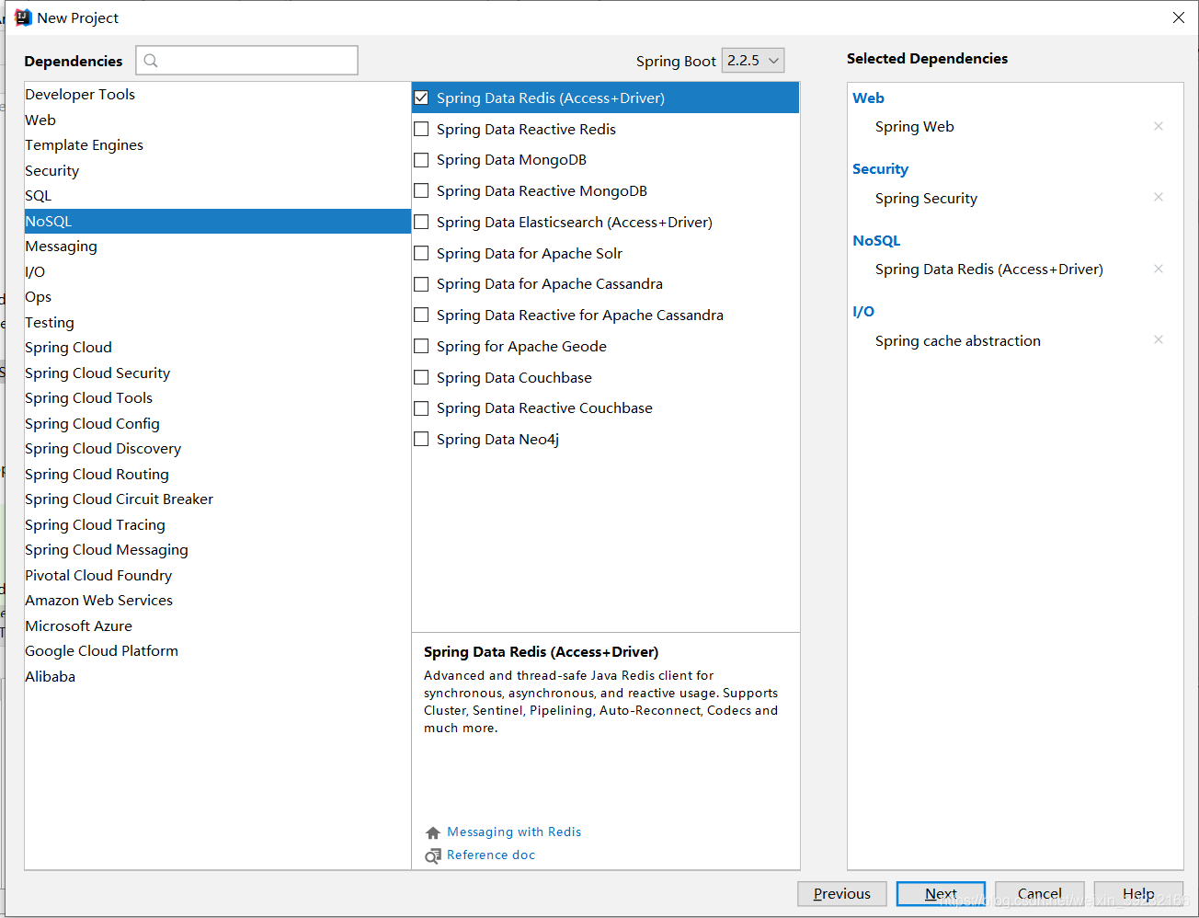Select Developer Tools category
Screen dimensions: 1199x918
click(x=217, y=94)
